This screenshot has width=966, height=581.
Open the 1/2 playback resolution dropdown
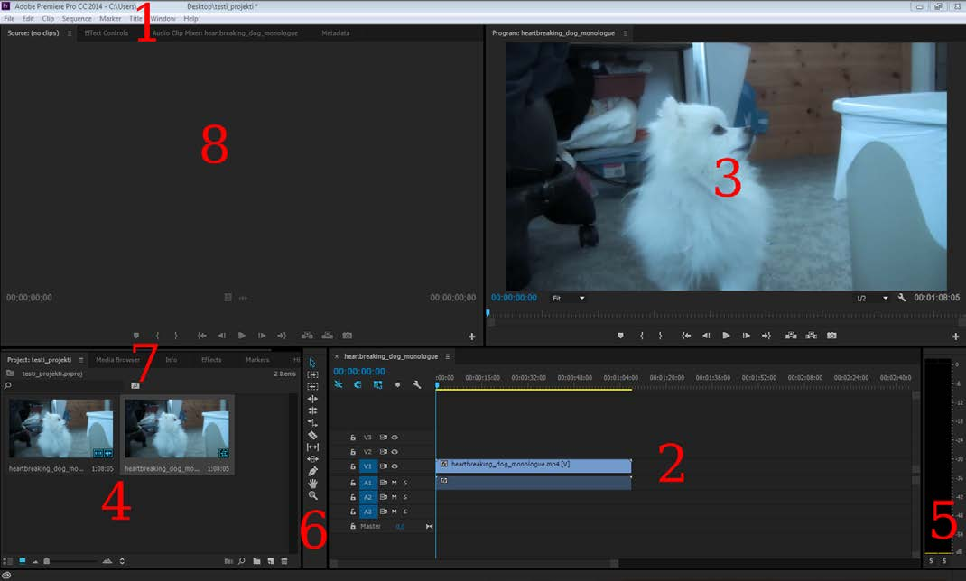(x=872, y=298)
